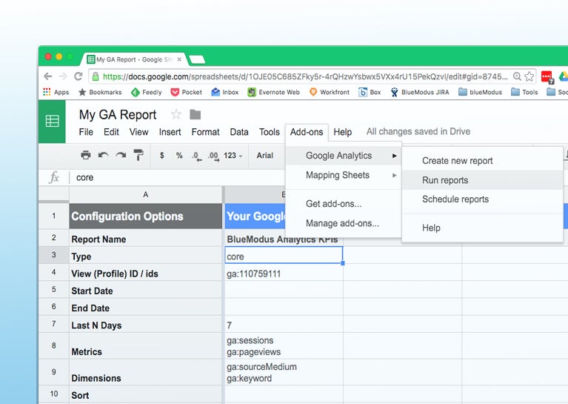Choose Create new report
Screen dimensions: 568x404
pyautogui.click(x=457, y=161)
